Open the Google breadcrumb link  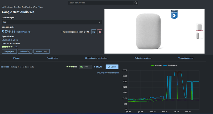(17, 7)
